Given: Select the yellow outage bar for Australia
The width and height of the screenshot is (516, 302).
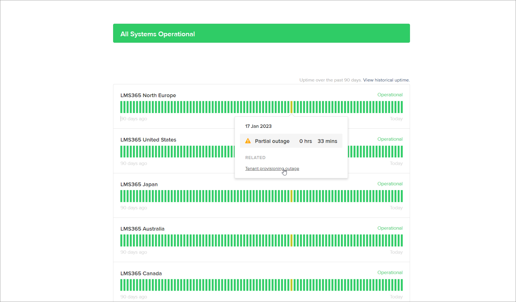Looking at the screenshot, I should 291,240.
